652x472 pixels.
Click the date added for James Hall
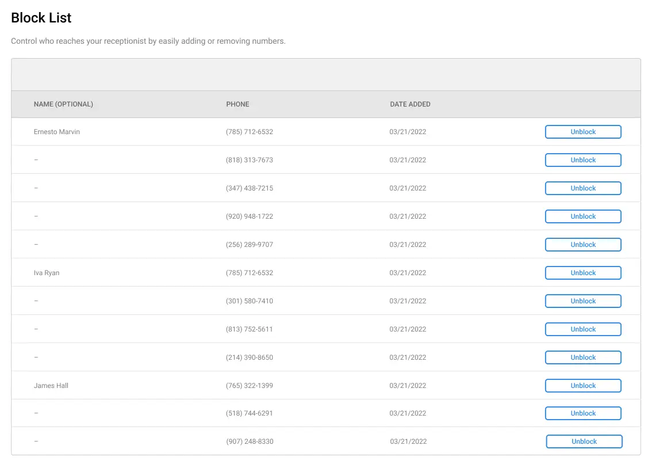click(x=408, y=386)
